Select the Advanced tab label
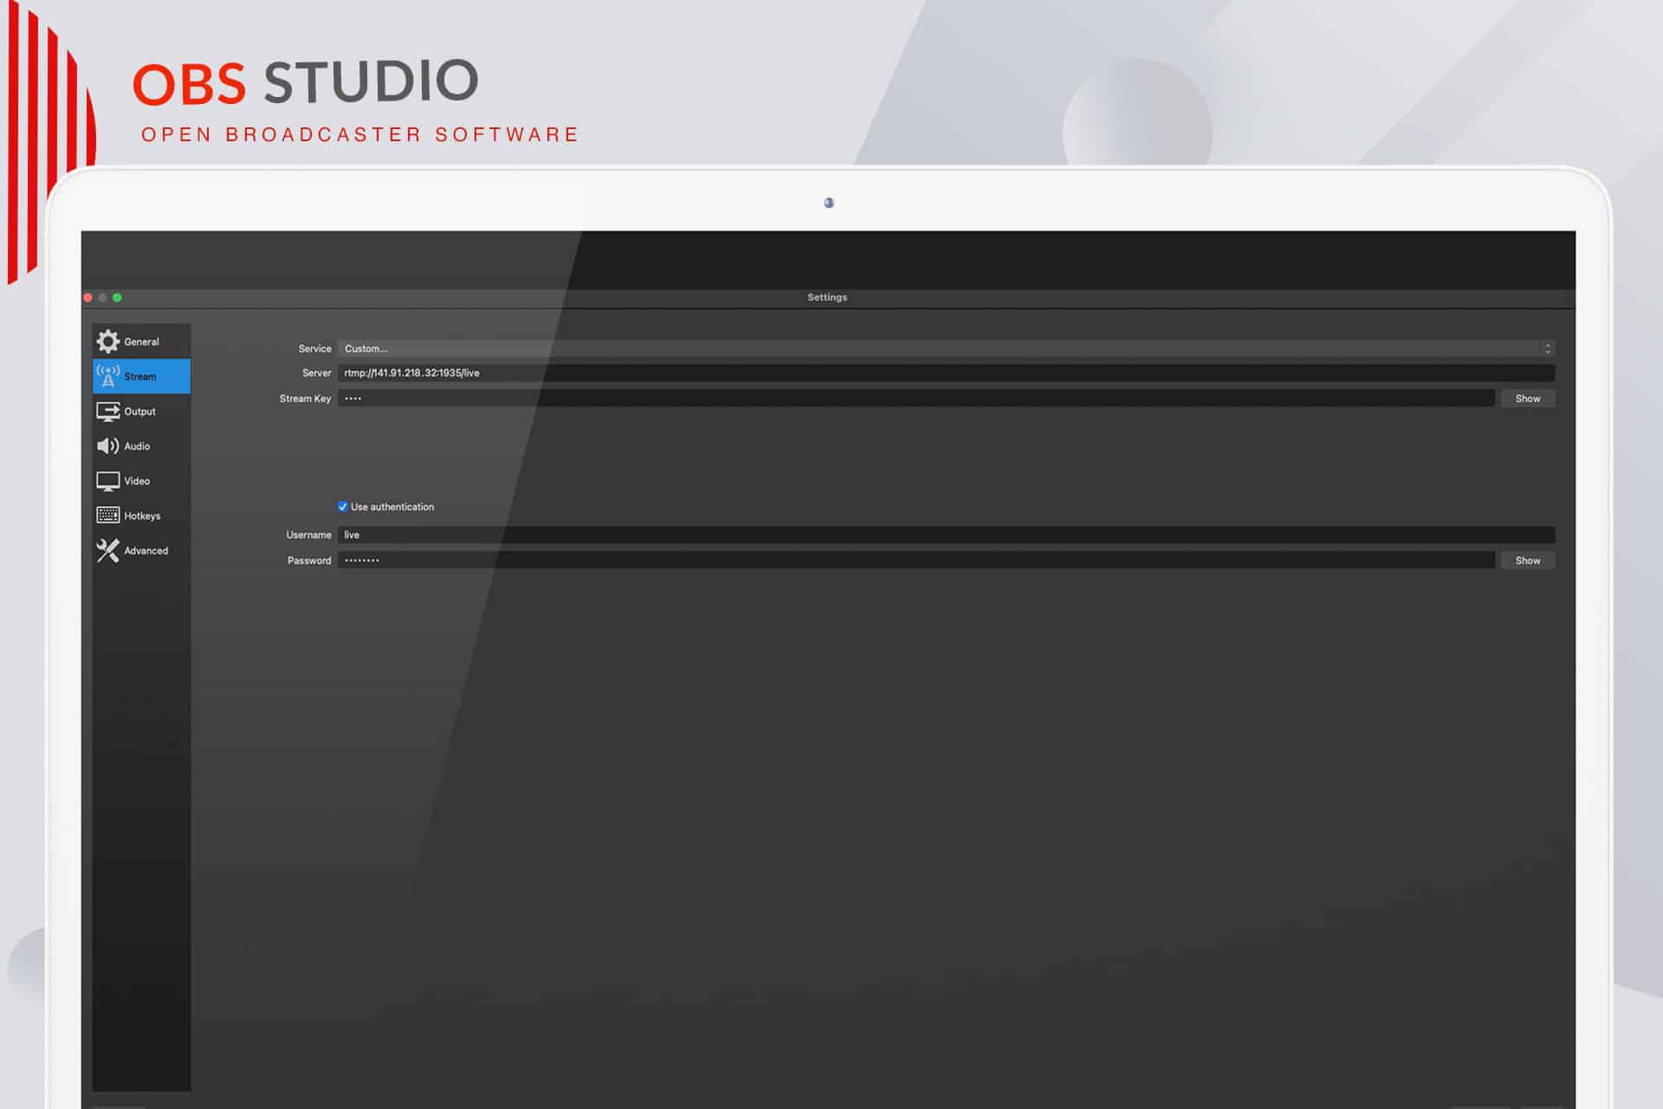Image resolution: width=1663 pixels, height=1109 pixels. 146,550
